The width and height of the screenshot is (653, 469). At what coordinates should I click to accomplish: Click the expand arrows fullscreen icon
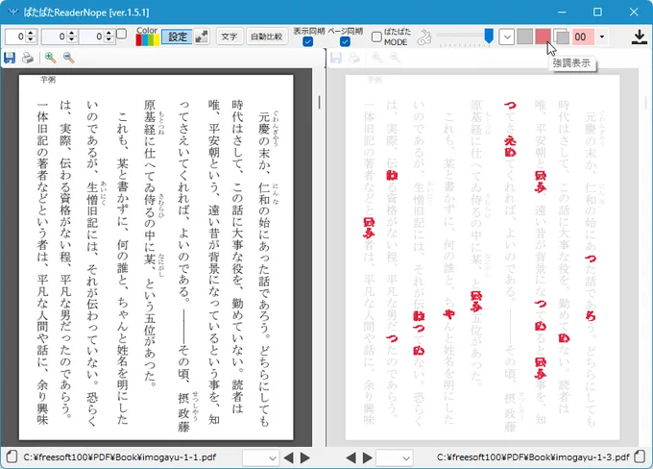tap(202, 37)
